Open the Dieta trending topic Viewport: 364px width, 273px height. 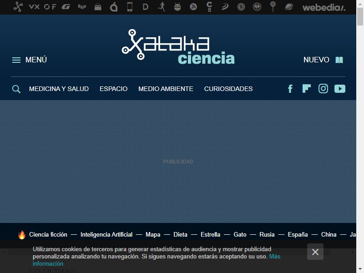[x=180, y=235]
